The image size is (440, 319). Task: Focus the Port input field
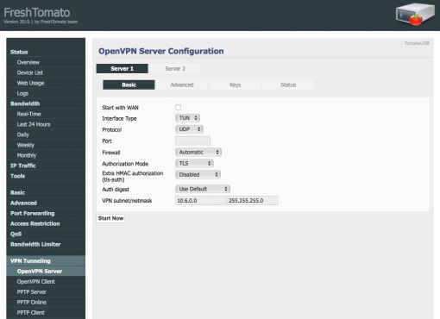[x=192, y=141]
